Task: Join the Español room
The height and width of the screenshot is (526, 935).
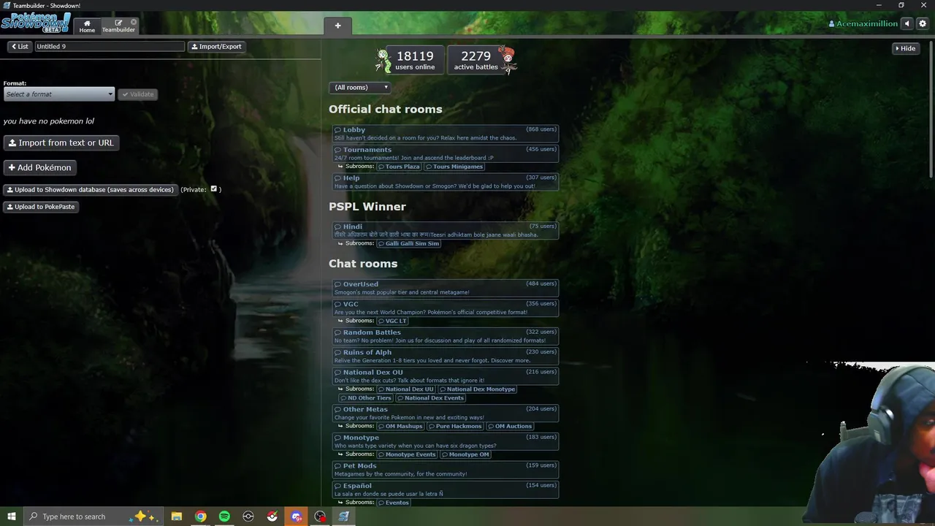Action: pyautogui.click(x=446, y=489)
